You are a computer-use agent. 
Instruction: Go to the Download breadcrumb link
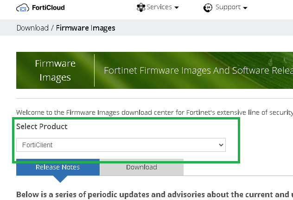coord(32,28)
